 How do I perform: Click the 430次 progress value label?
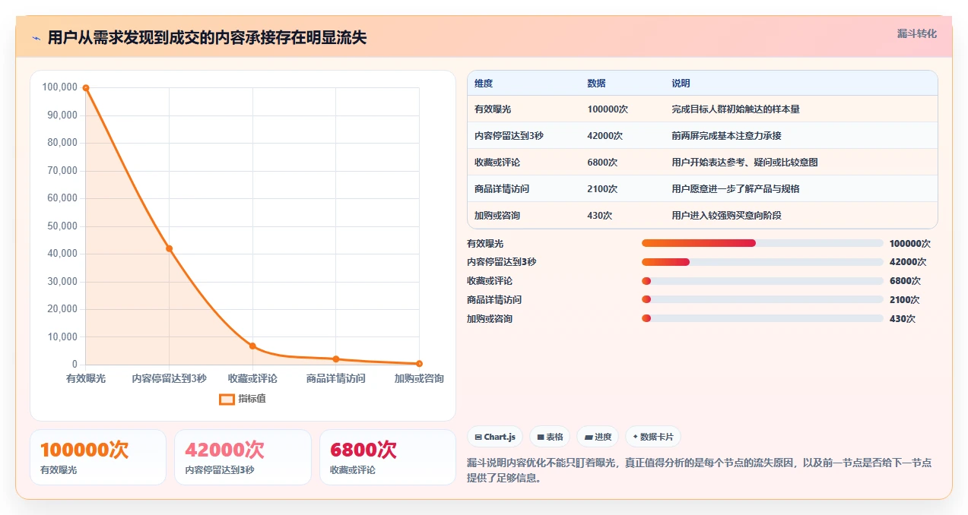(x=903, y=319)
